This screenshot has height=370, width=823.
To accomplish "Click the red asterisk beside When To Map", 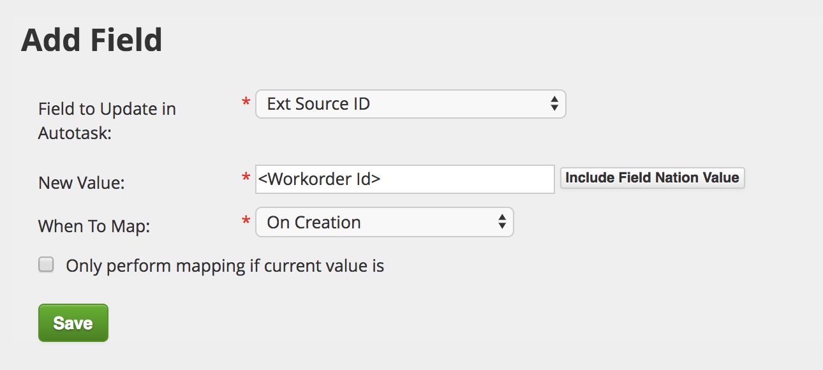I will [x=246, y=219].
